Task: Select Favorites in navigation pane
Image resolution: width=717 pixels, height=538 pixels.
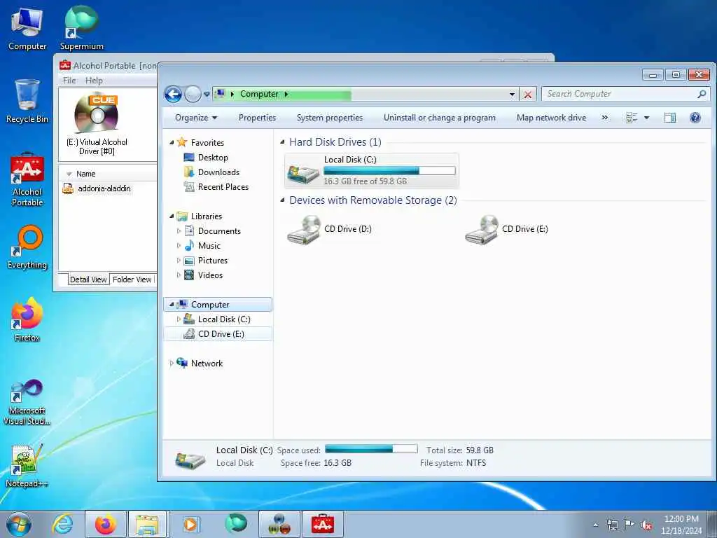Action: click(x=207, y=143)
